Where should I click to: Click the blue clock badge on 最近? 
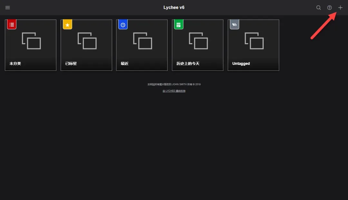pos(123,24)
